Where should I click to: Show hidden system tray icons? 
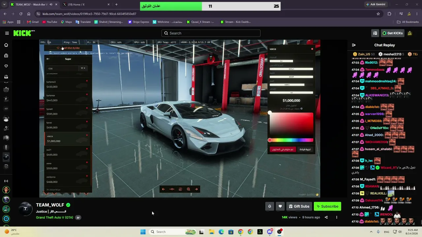pyautogui.click(x=372, y=232)
